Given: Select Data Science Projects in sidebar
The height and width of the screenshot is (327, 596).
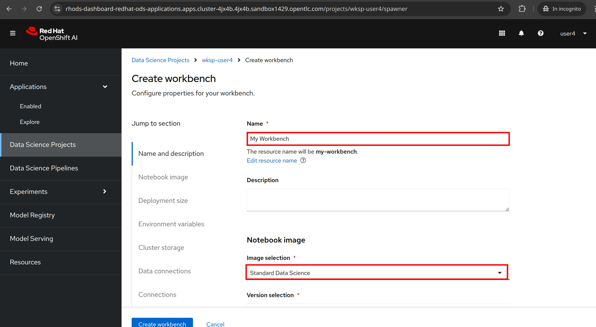Looking at the screenshot, I should pyautogui.click(x=61, y=145).
